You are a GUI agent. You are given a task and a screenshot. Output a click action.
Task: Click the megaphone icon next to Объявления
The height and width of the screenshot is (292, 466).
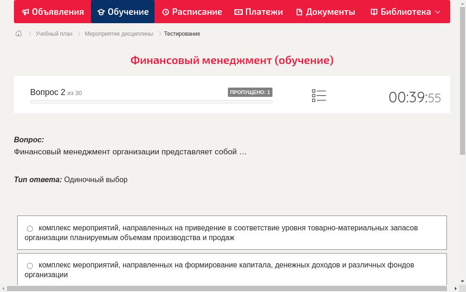click(x=25, y=12)
